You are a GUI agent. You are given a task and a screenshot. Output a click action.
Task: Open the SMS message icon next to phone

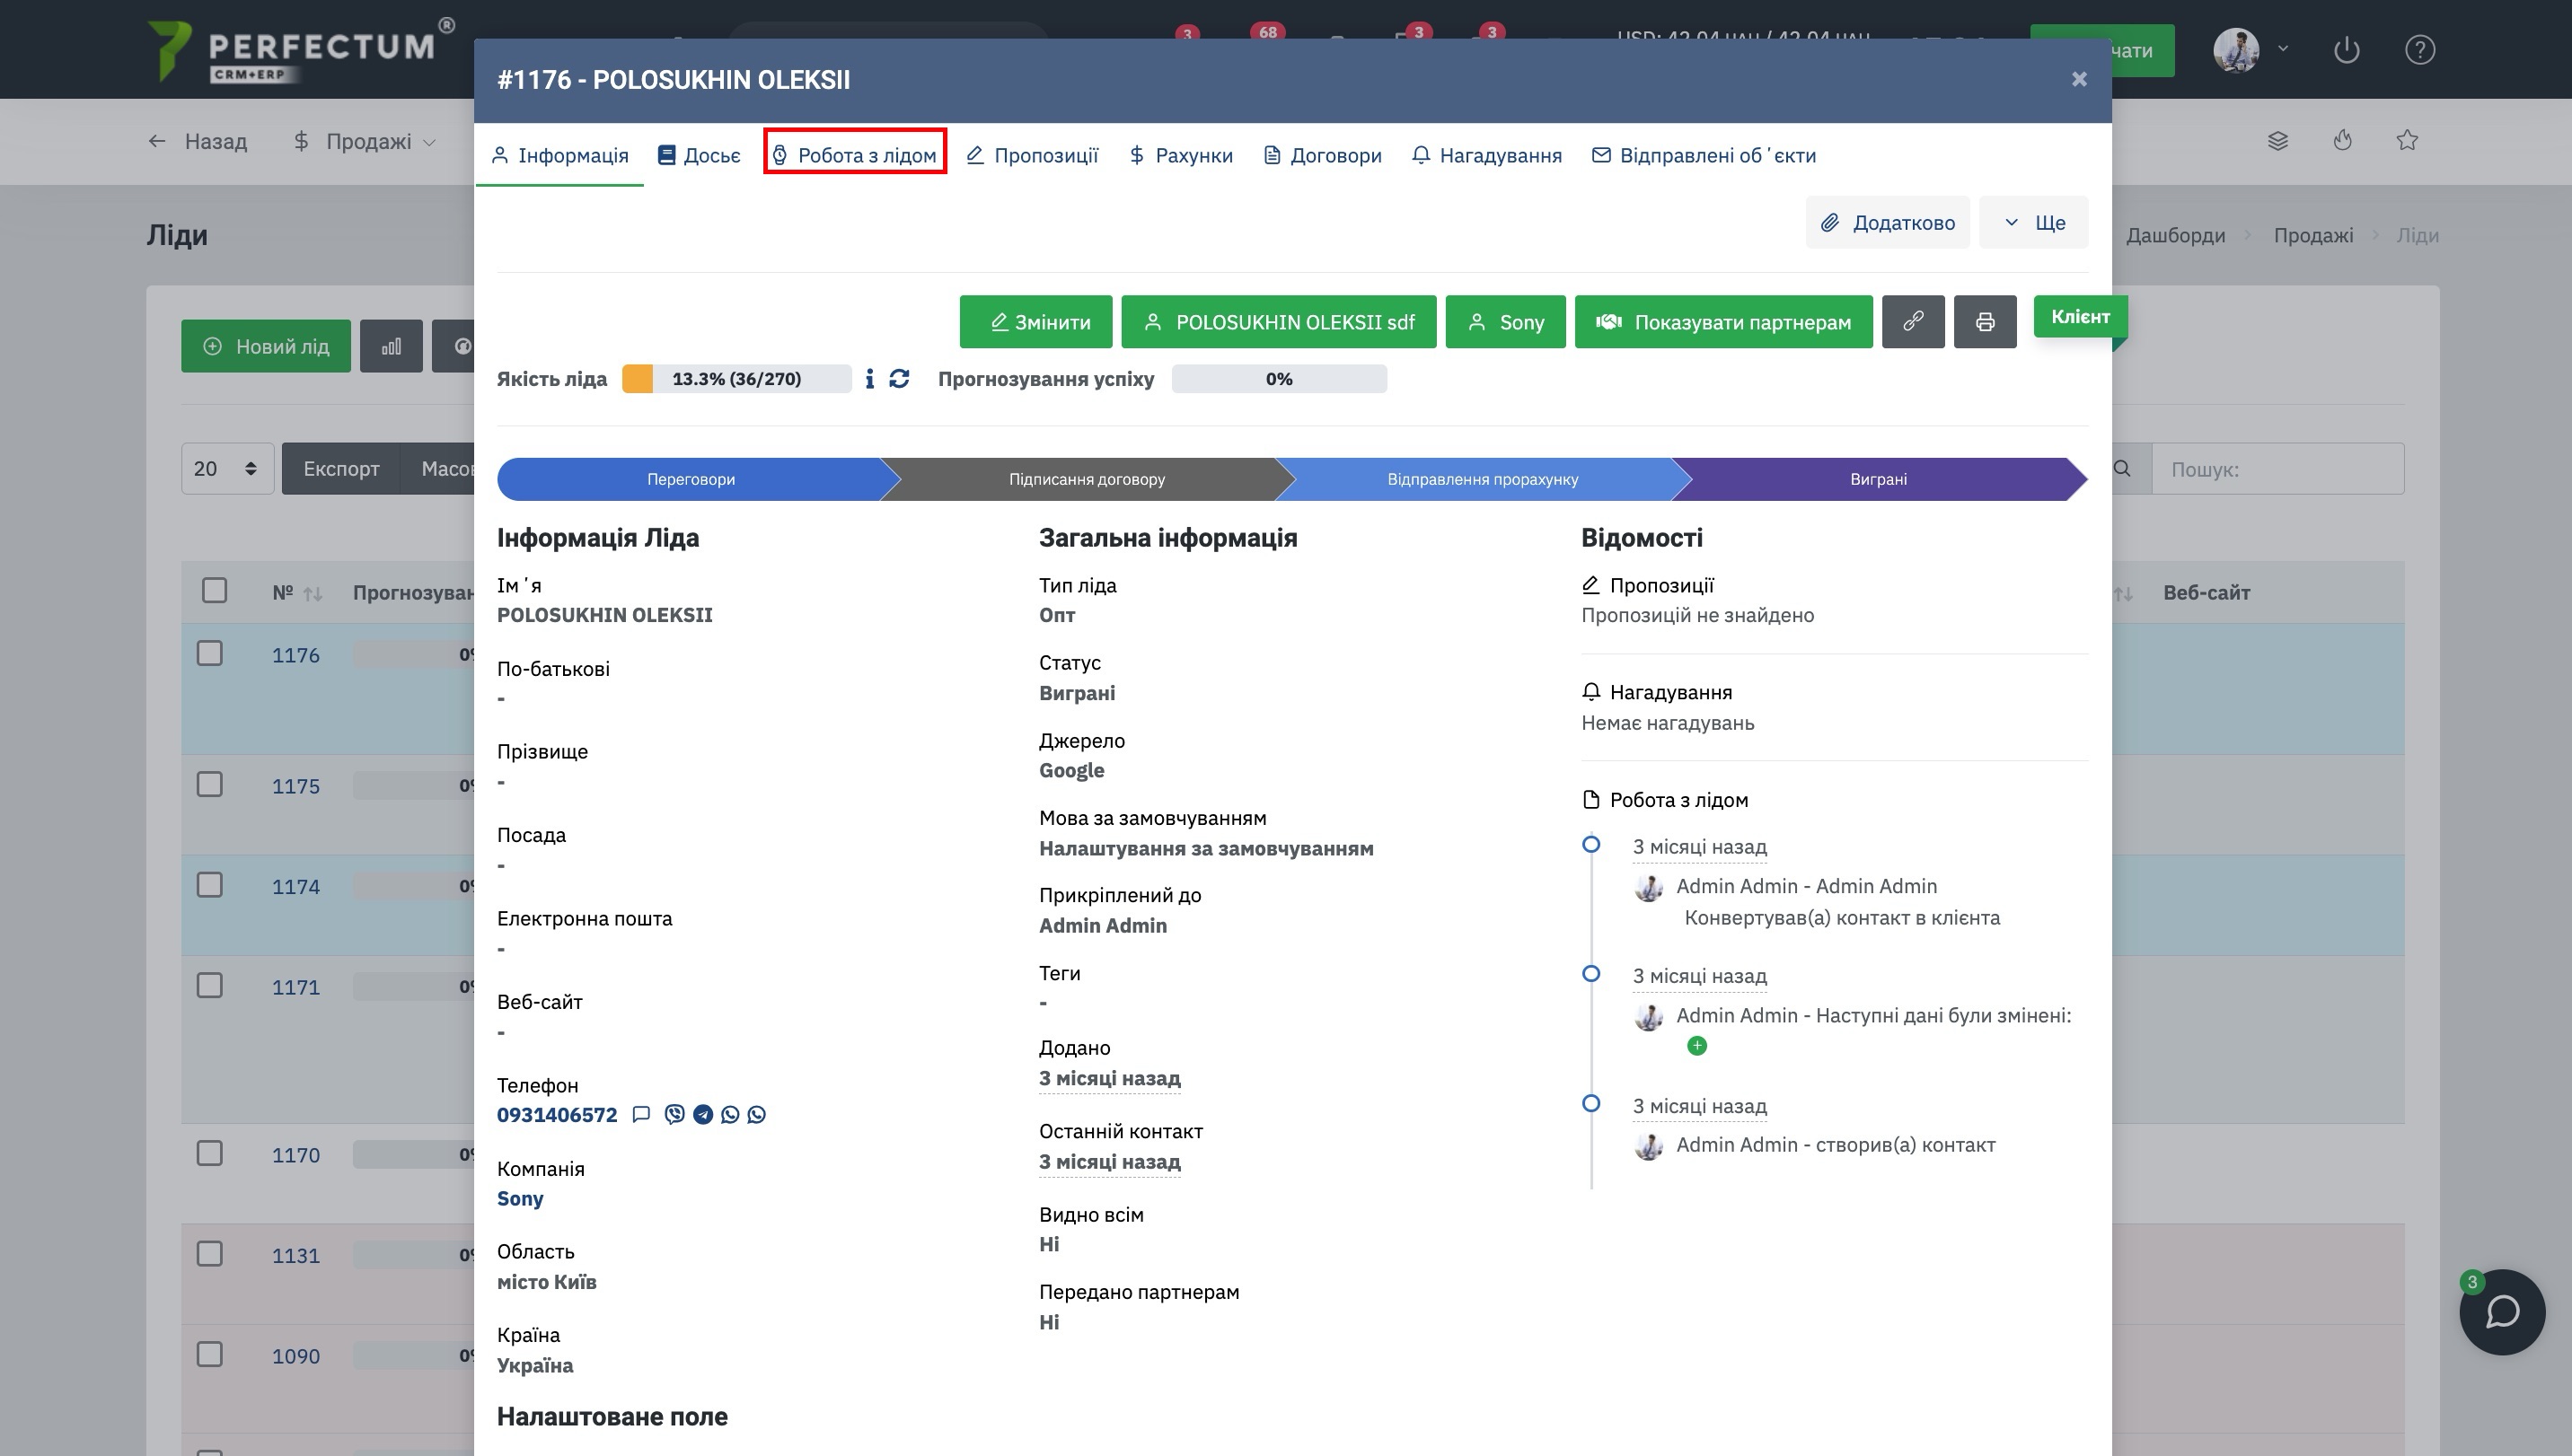click(641, 1114)
